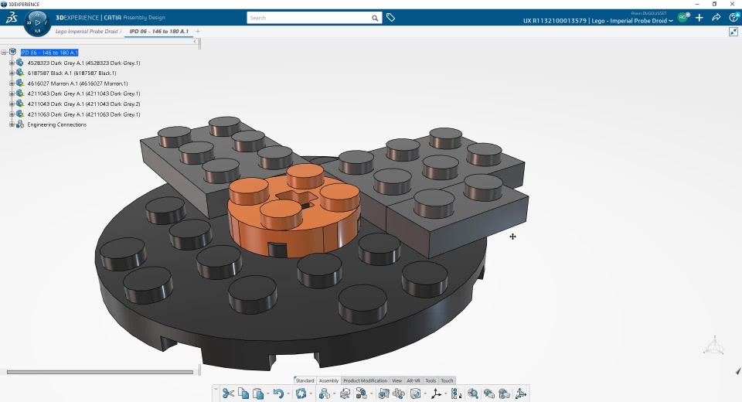This screenshot has width=742, height=402.
Task: Open the compass play button
Action: point(37,22)
